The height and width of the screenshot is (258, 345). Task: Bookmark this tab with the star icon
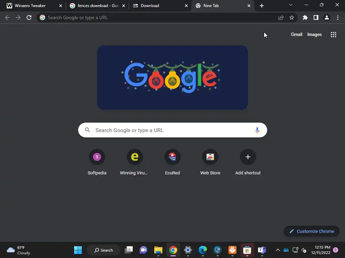point(292,17)
